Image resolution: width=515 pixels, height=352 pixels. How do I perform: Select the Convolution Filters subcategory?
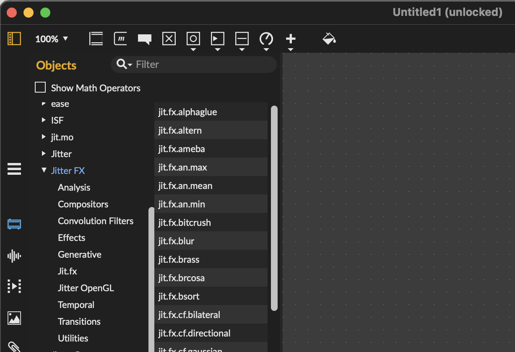tap(96, 221)
